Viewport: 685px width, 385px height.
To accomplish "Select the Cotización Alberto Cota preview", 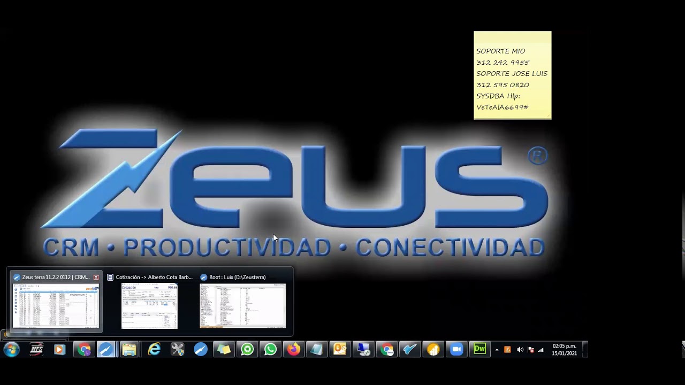I will [x=149, y=302].
